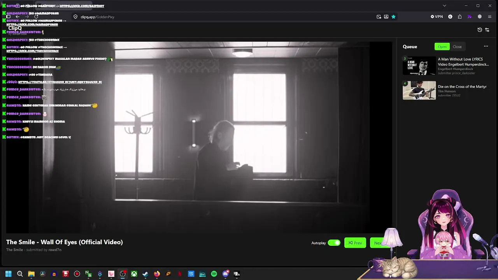The height and width of the screenshot is (280, 498).
Task: Open File Explorer from the taskbar
Action: coord(31,274)
